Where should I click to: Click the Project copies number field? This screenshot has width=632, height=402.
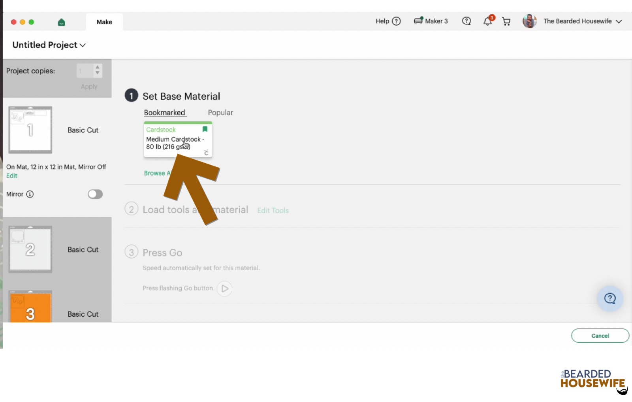(85, 71)
